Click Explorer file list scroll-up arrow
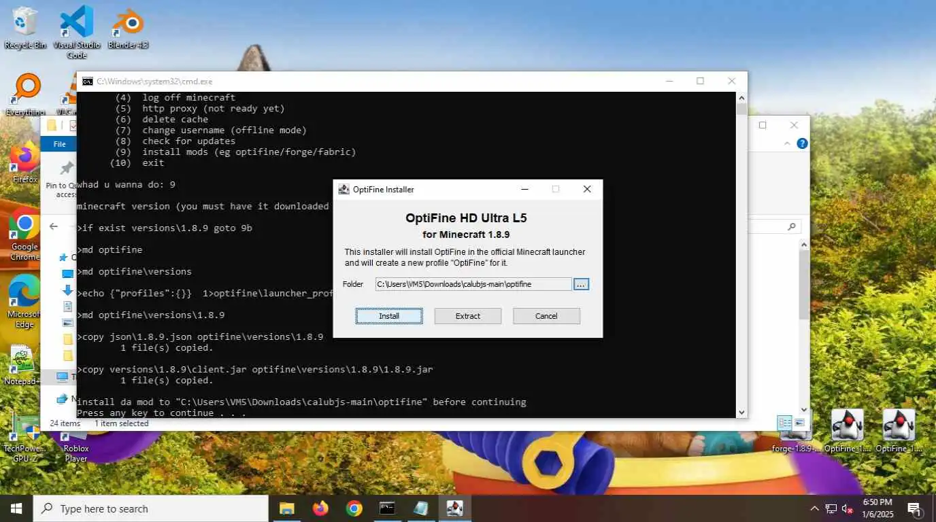Viewport: 936px width, 522px height. [x=804, y=245]
